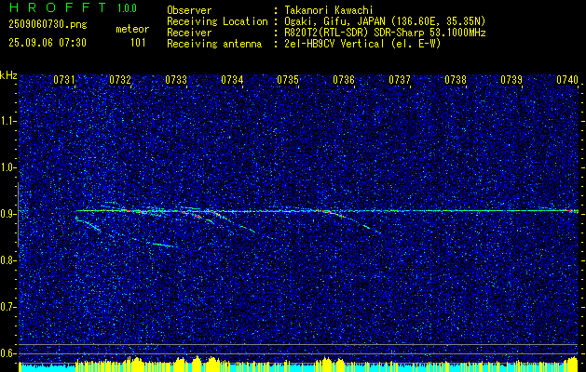Click the 0737 time marker
The height and width of the screenshot is (372, 586).
400,79
